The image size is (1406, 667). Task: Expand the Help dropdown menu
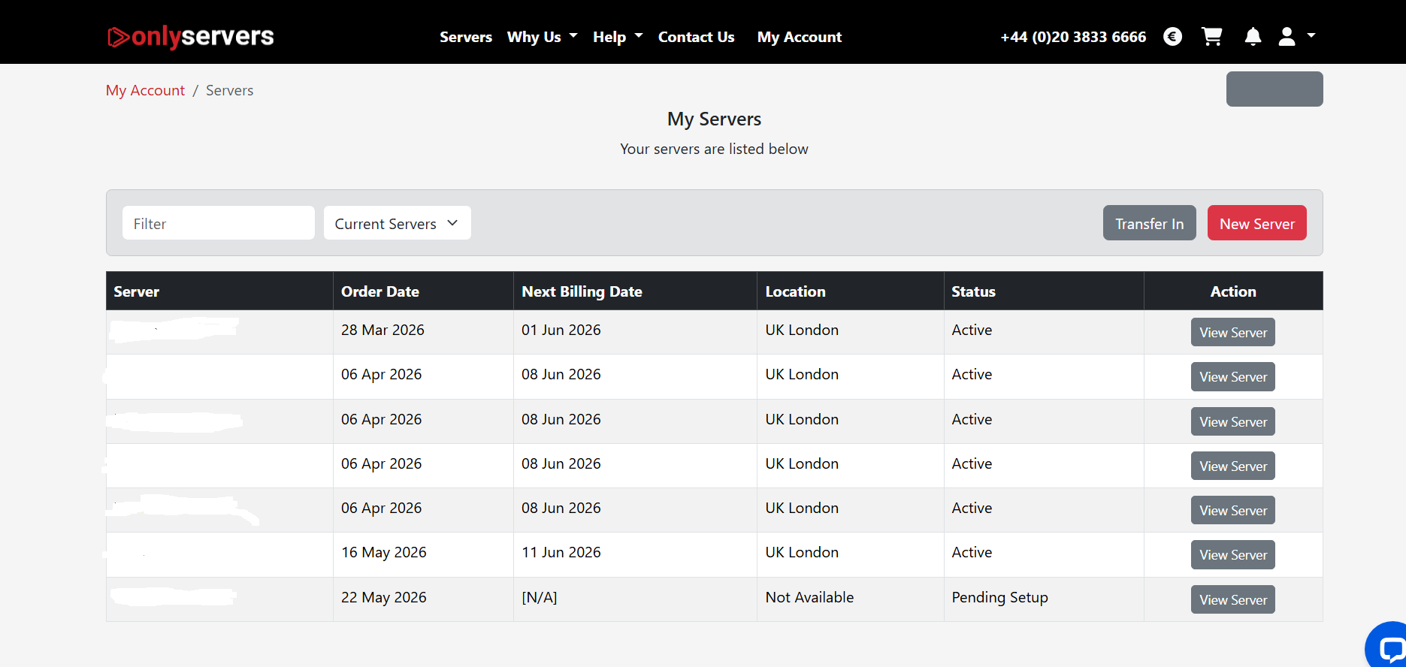618,37
